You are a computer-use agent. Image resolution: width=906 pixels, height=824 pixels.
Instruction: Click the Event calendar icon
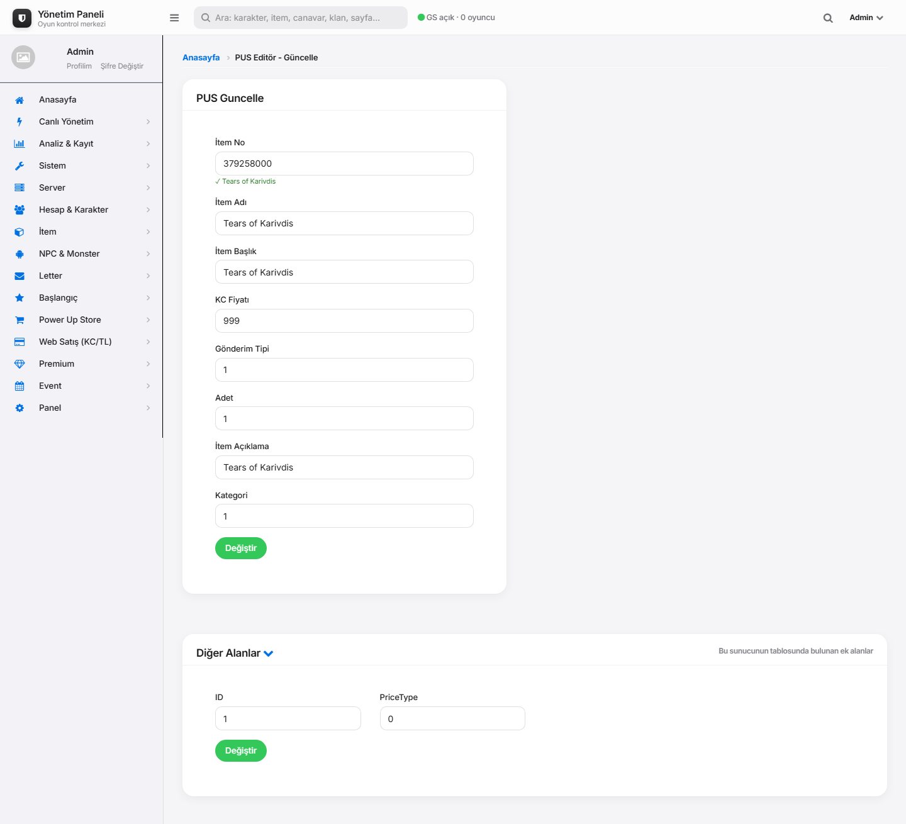pos(20,386)
